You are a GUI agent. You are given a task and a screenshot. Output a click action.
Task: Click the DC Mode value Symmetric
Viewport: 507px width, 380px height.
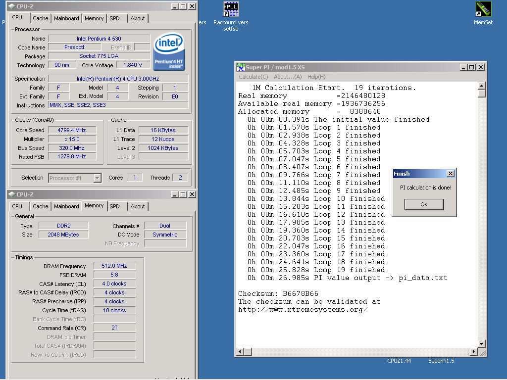click(x=165, y=235)
